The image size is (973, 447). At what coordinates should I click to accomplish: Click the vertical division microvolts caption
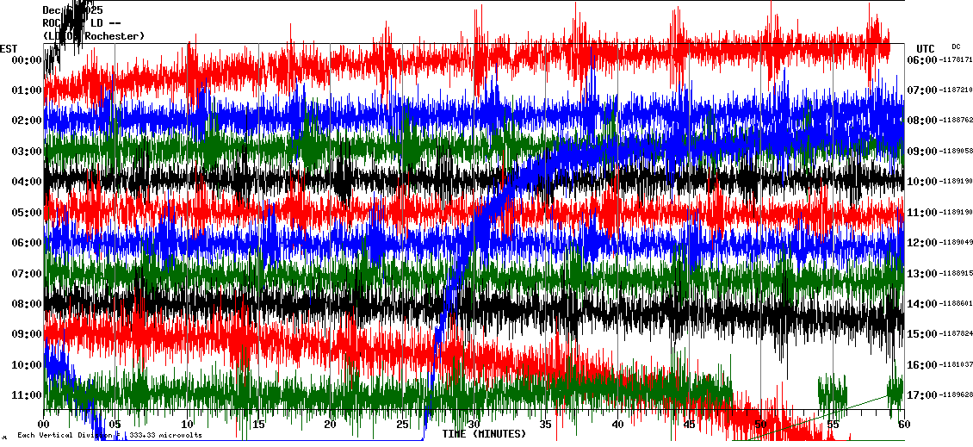click(109, 435)
